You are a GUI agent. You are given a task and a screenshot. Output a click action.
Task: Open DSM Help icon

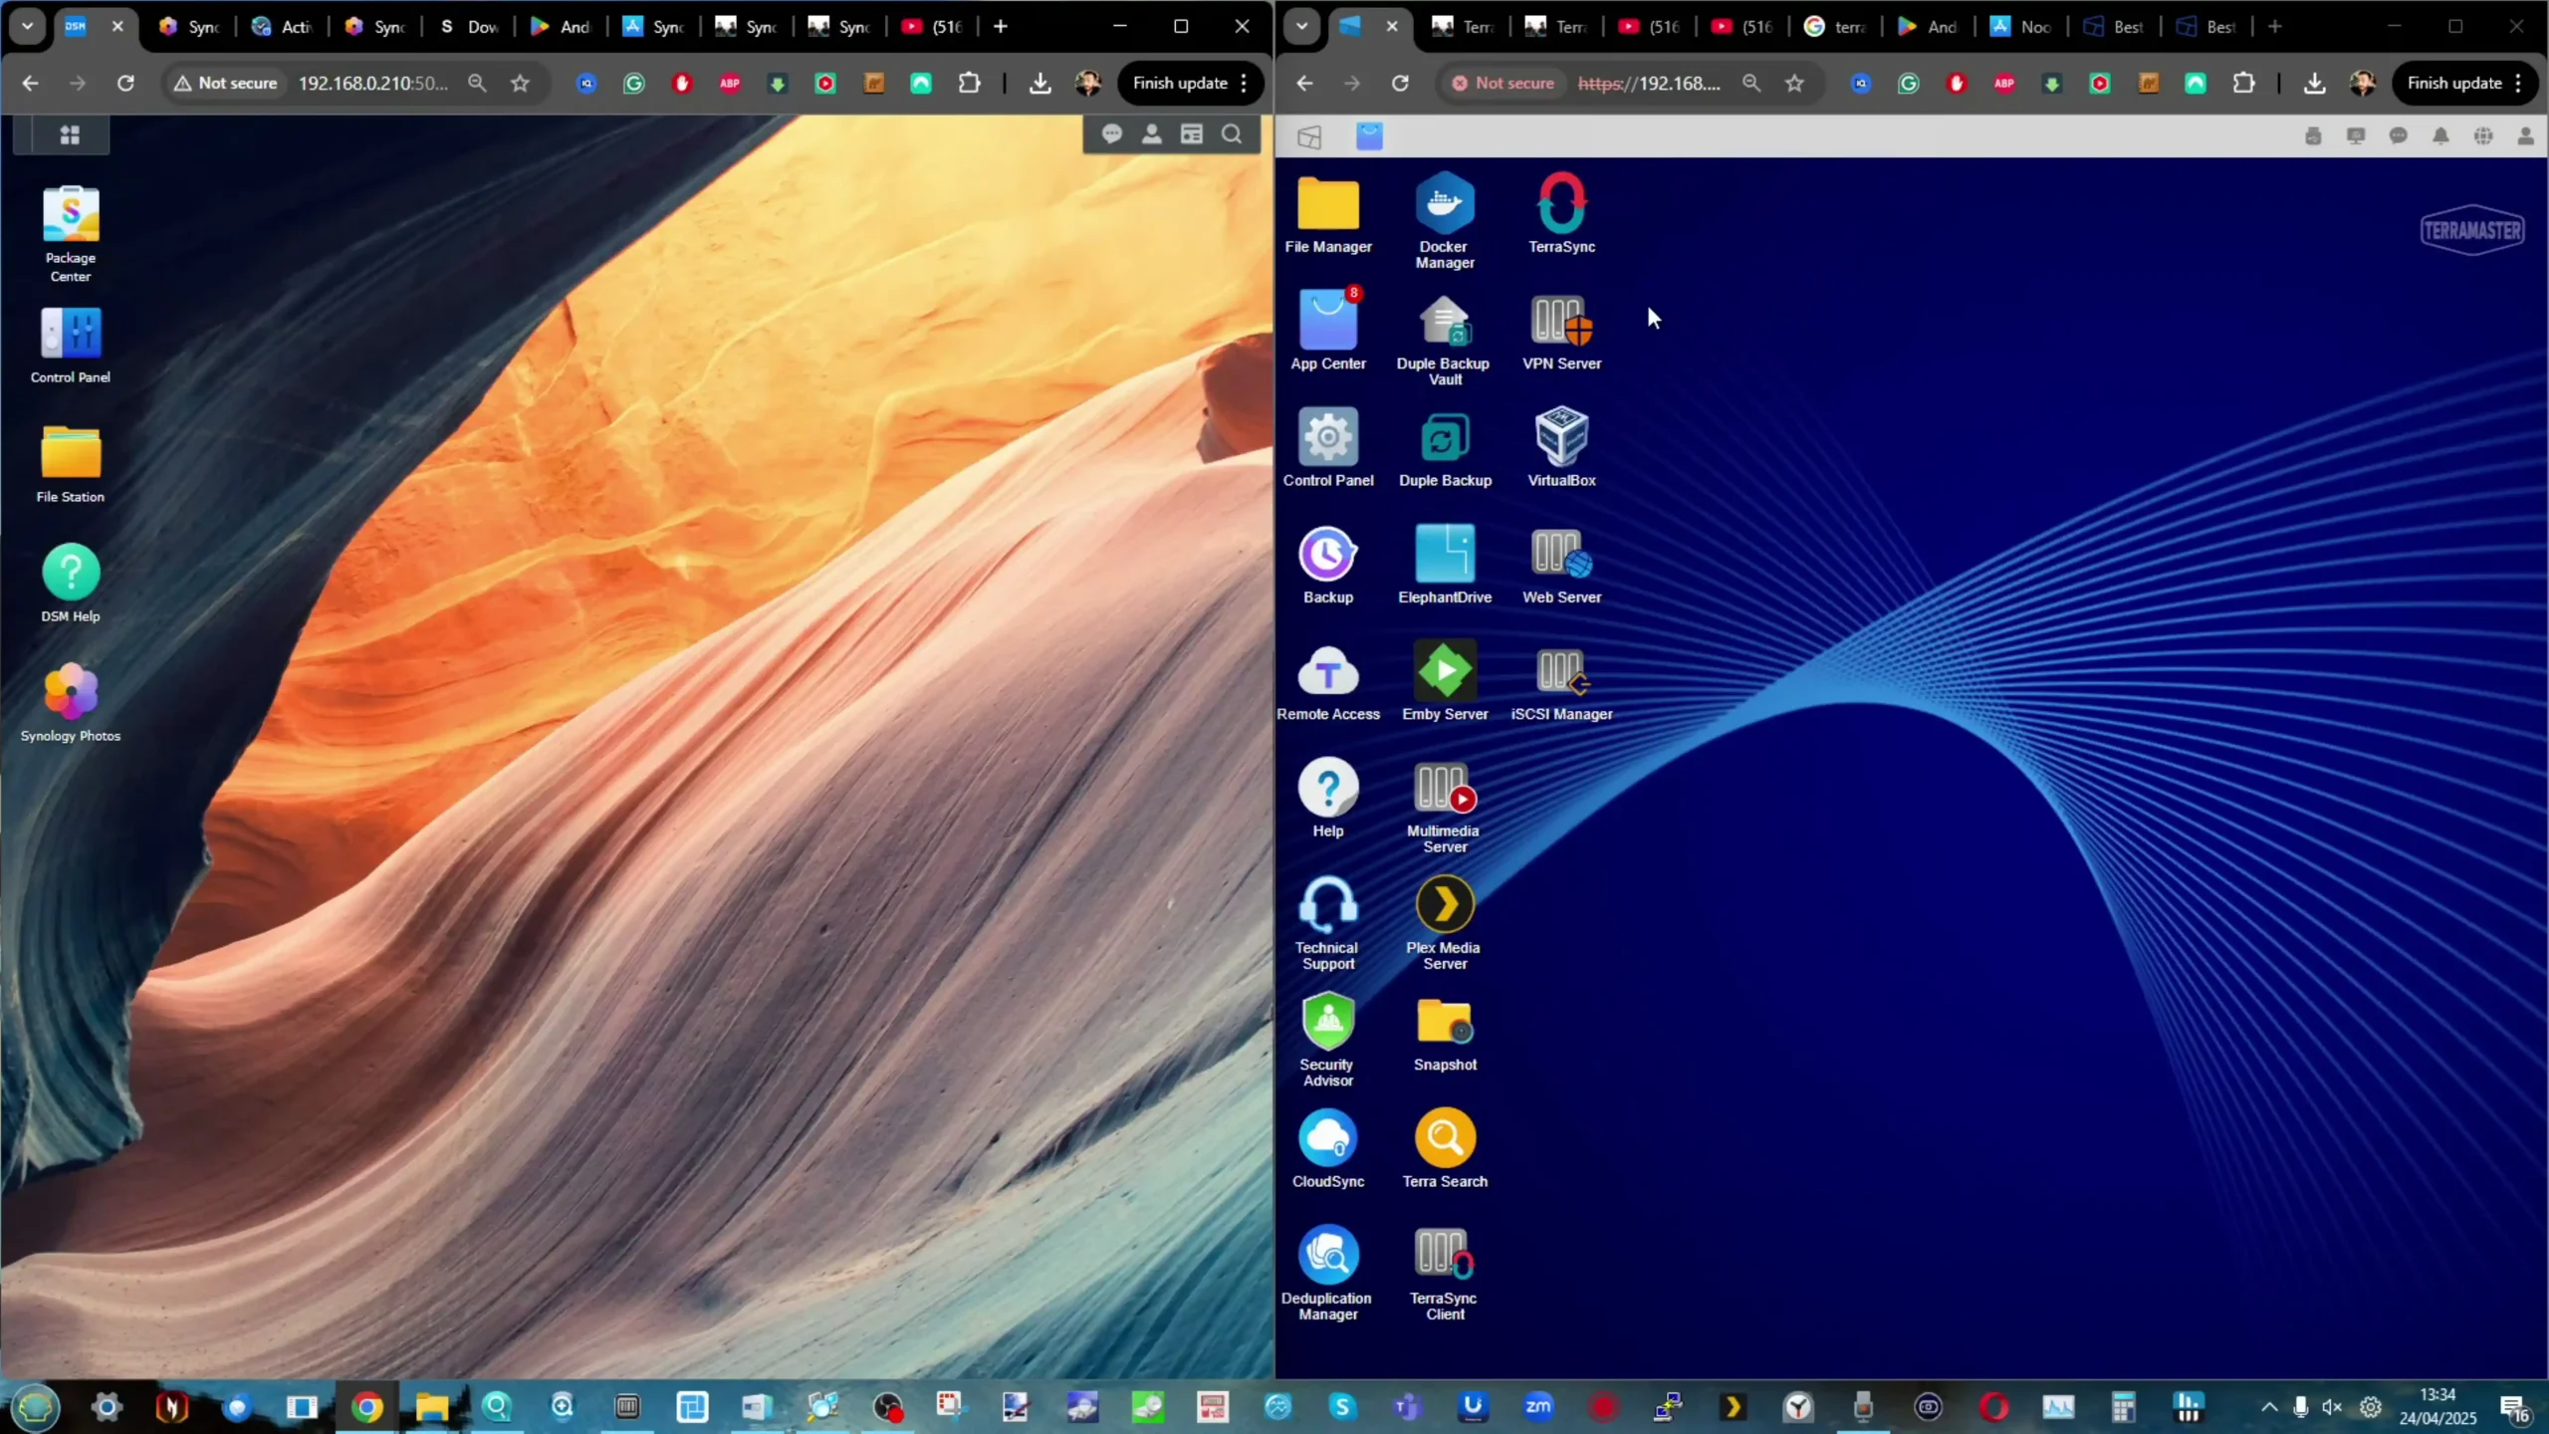(70, 584)
